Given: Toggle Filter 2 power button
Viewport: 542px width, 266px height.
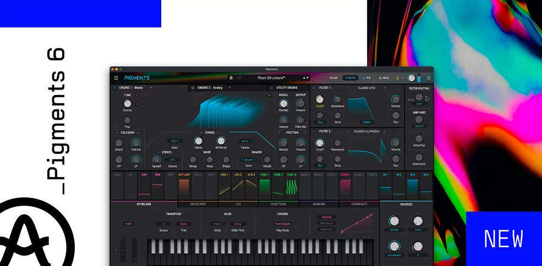Looking at the screenshot, I should (314, 131).
